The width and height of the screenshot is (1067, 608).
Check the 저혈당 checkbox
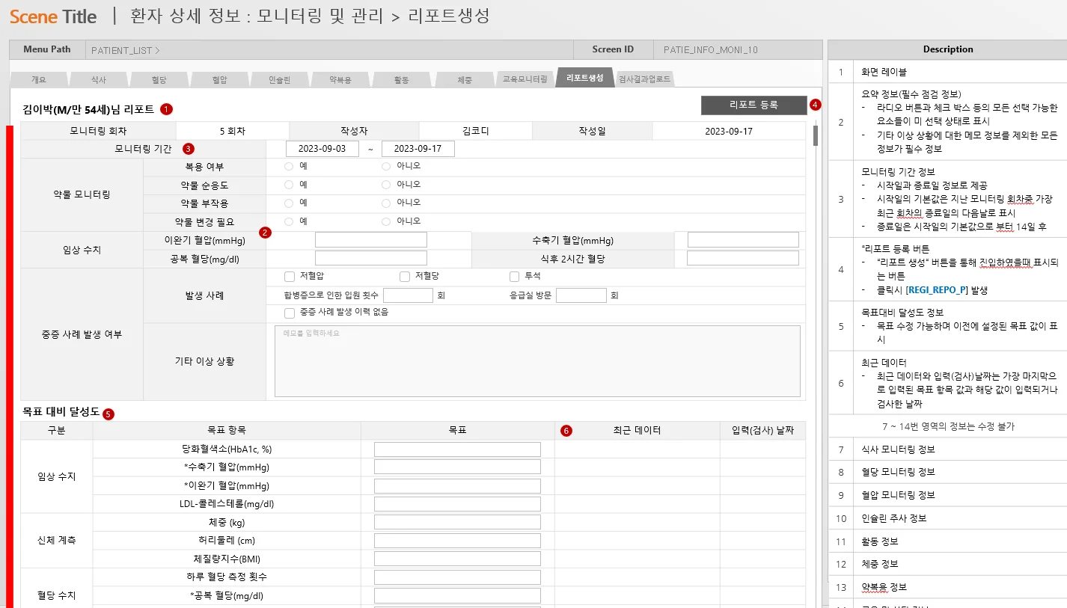405,277
